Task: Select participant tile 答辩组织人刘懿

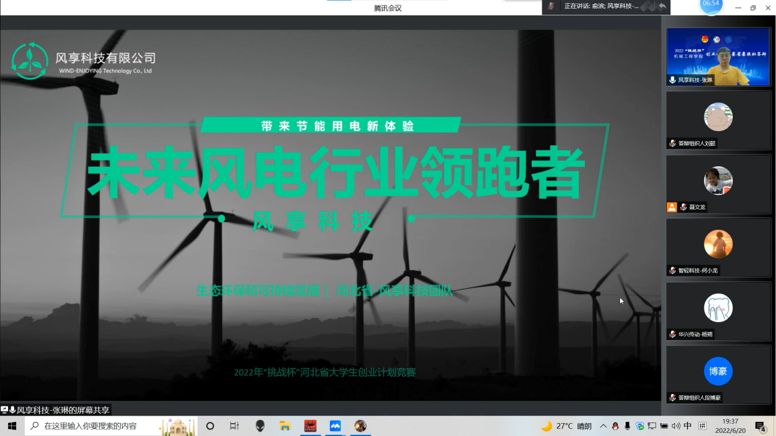Action: (x=718, y=120)
